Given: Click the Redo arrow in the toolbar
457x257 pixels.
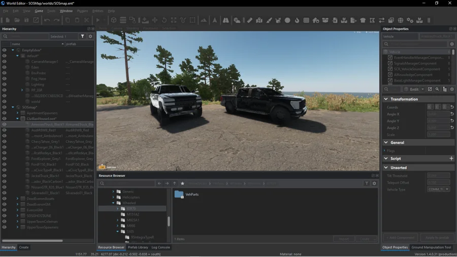Looking at the screenshot, I should pos(56,20).
